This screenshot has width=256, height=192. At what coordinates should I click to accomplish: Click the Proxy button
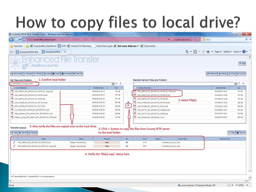232,74
